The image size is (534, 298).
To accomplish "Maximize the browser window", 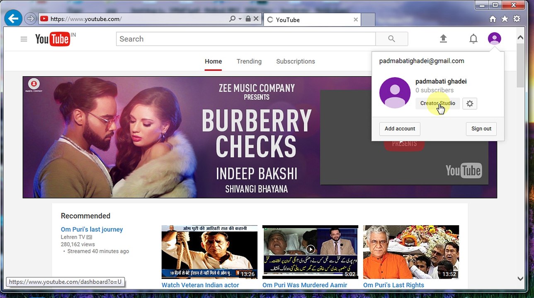I will point(495,5).
